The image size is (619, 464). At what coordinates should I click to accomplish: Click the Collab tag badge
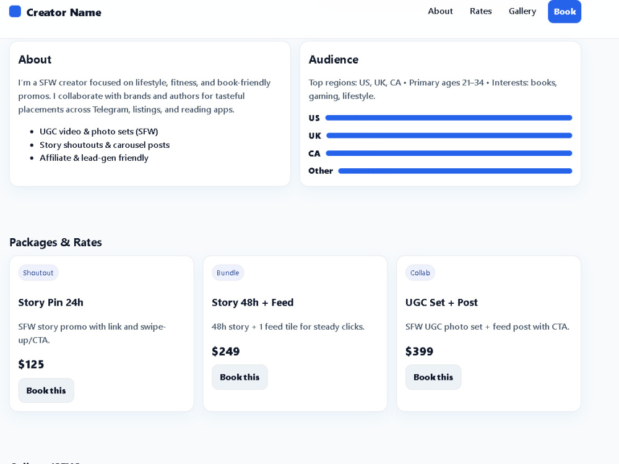420,273
